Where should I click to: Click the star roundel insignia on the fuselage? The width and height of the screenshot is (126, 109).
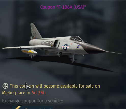pyautogui.click(x=65, y=47)
